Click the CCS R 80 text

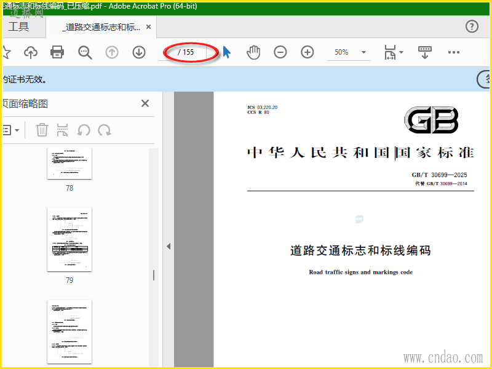pyautogui.click(x=258, y=113)
